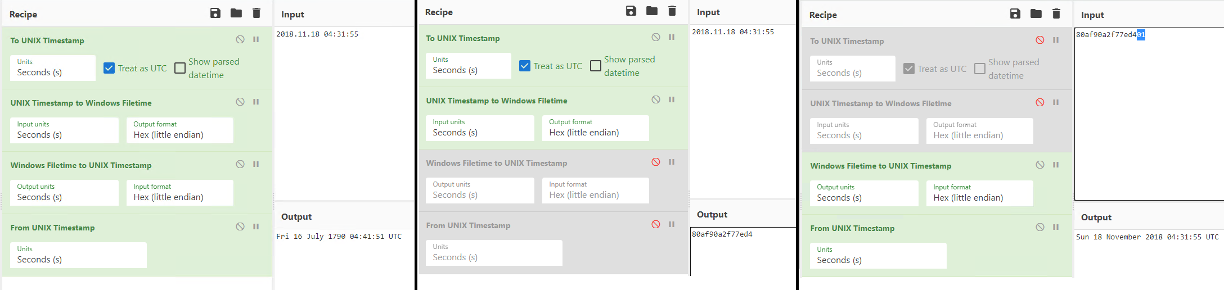Click the focused output box showing 80af90a2f77ed4

coord(743,251)
